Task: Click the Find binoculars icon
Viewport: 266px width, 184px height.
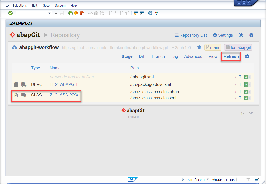Action: pos(96,13)
